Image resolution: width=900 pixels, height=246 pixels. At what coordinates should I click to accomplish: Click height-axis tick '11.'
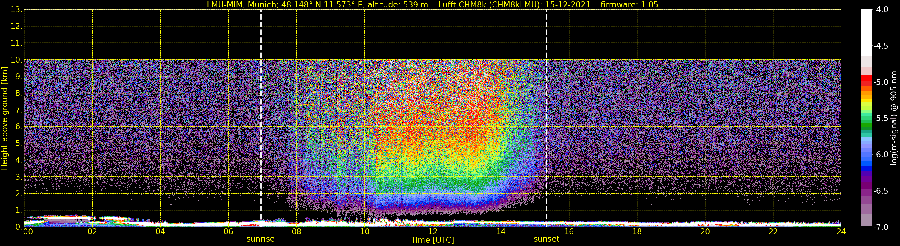[x=16, y=43]
